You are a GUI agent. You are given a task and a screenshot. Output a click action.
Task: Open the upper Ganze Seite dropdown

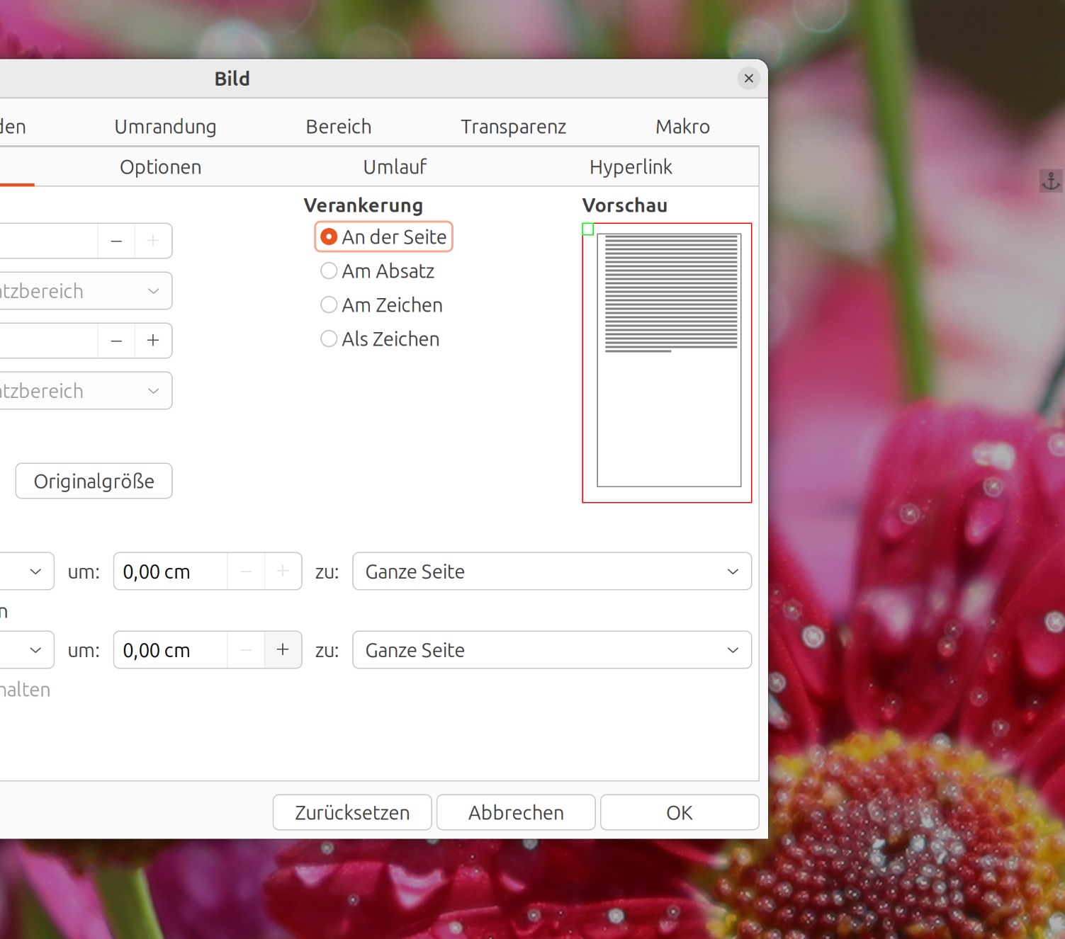click(x=552, y=571)
